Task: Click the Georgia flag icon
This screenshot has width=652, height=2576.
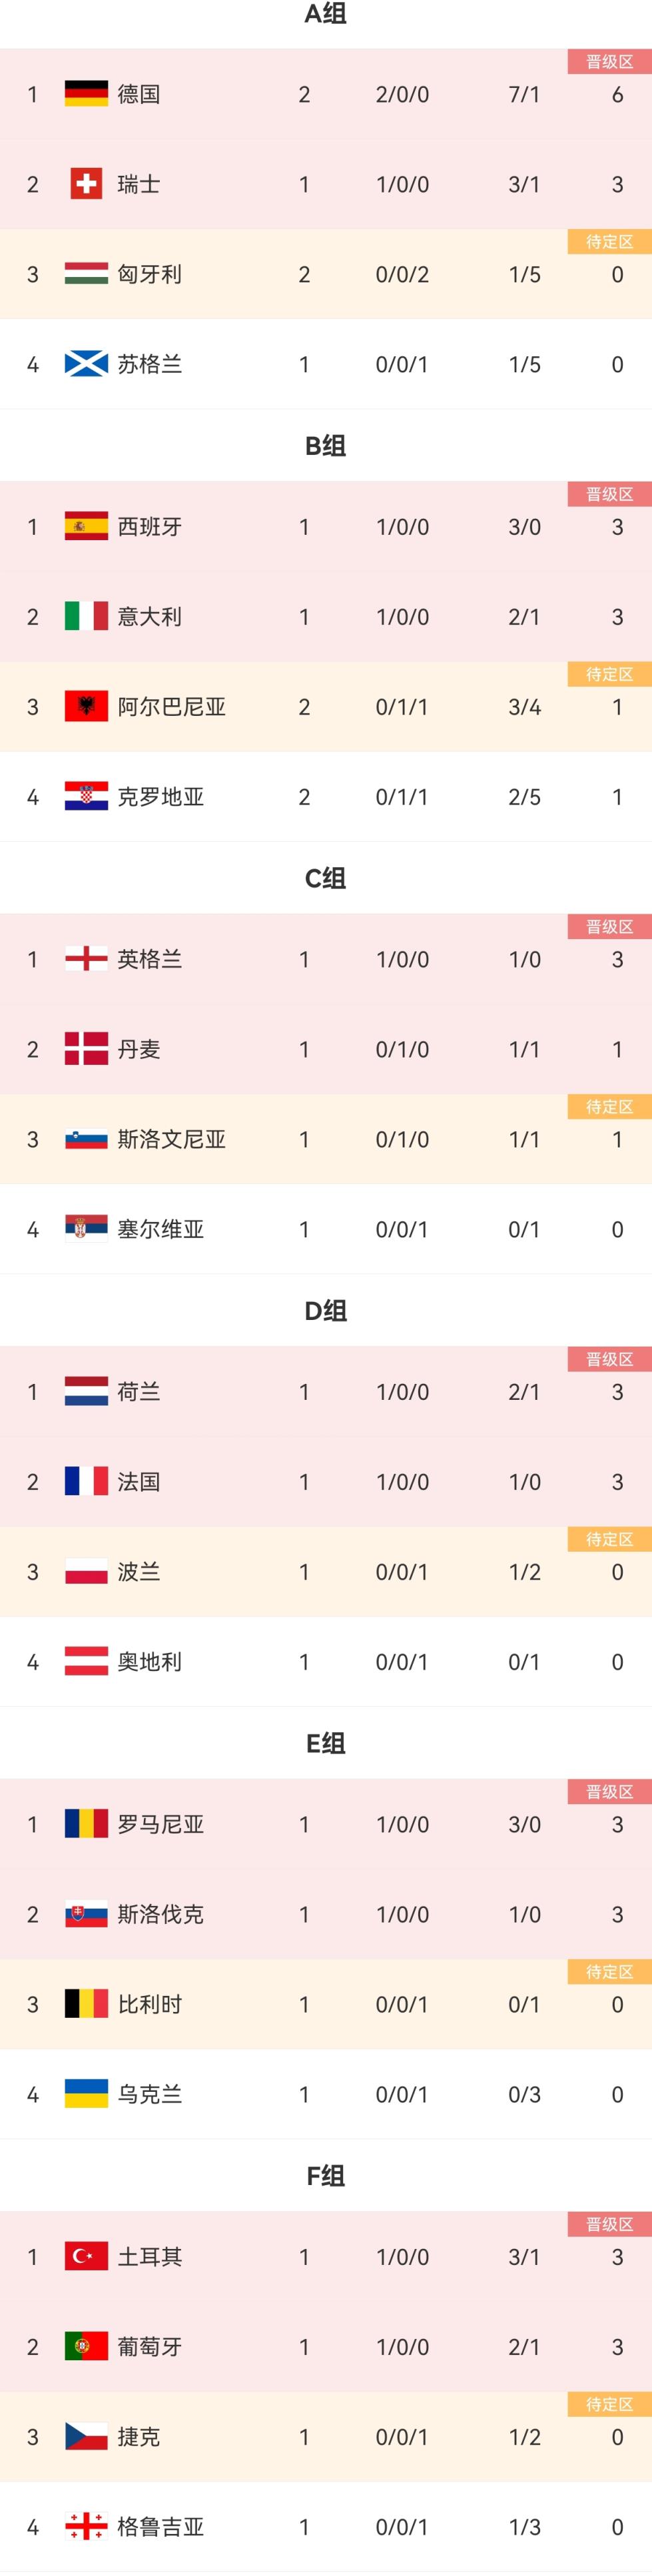Action: pos(86,2527)
